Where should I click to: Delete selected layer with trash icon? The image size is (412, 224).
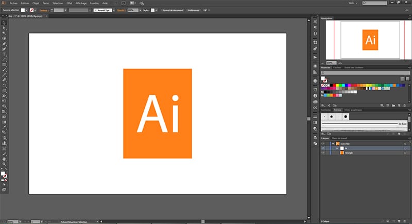click(405, 221)
